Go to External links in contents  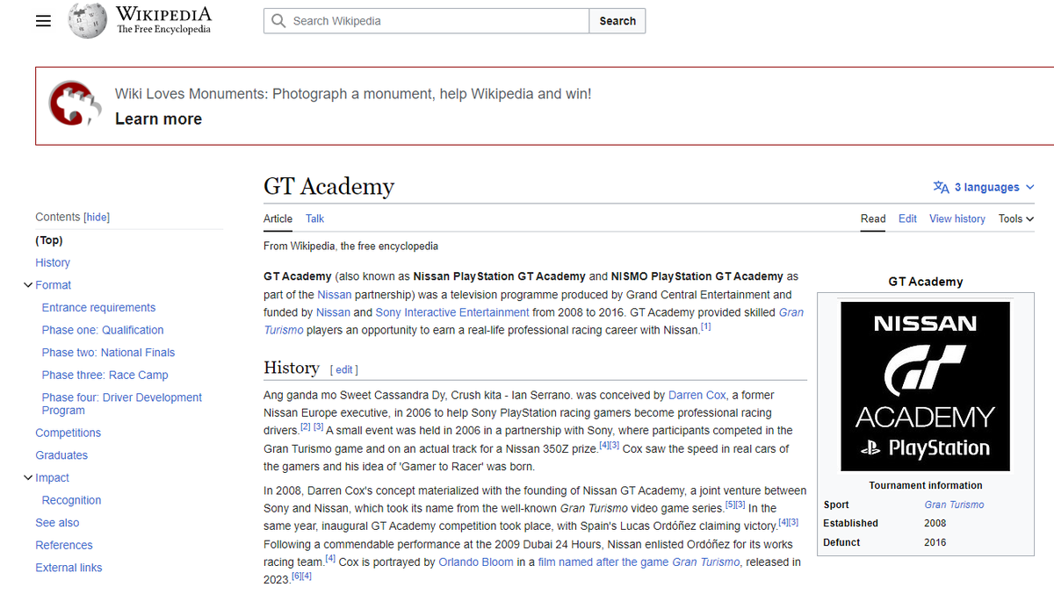pyautogui.click(x=69, y=568)
